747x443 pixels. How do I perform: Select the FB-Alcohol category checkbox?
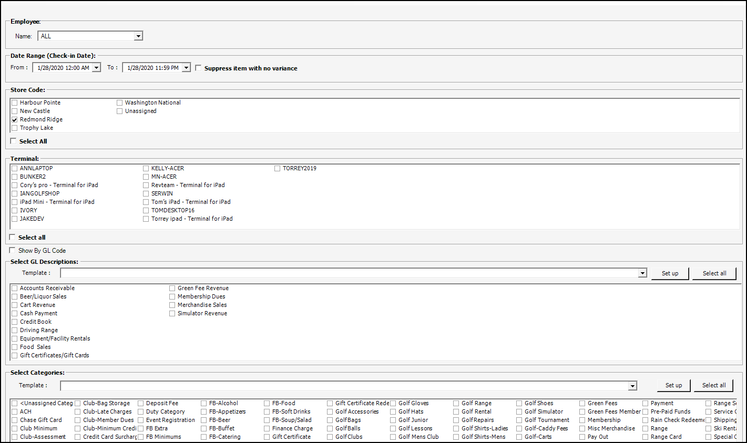pos(204,404)
